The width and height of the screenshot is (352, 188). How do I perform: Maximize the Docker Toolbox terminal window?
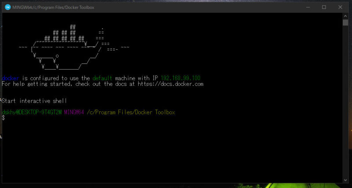click(324, 7)
